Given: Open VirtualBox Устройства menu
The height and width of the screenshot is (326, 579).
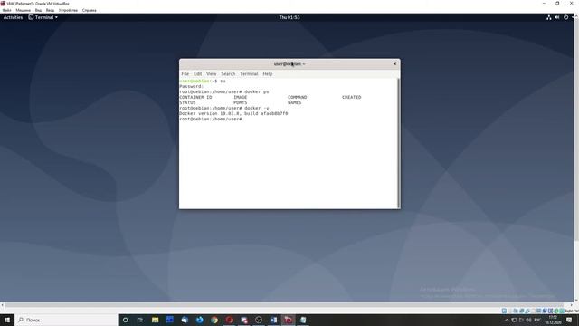Looking at the screenshot, I should tap(68, 10).
